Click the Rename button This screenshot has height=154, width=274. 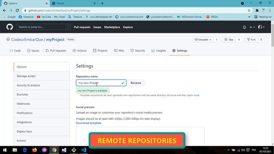click(x=136, y=83)
